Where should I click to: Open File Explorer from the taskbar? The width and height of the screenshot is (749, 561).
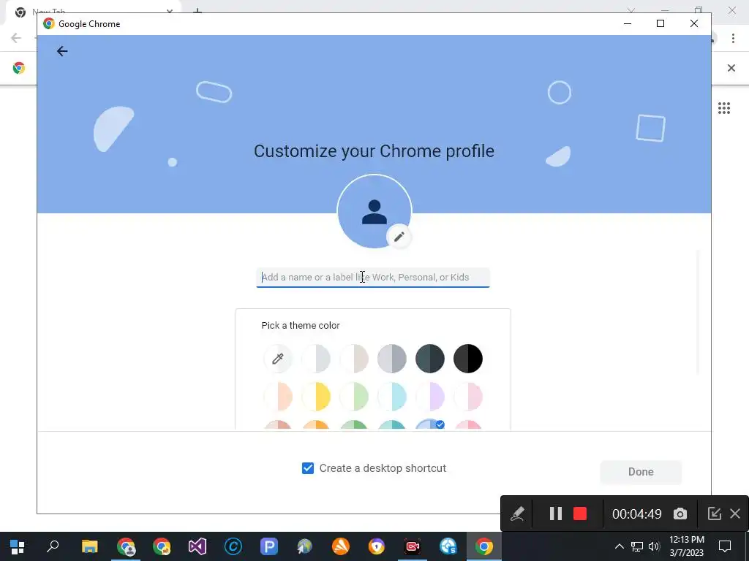click(90, 546)
